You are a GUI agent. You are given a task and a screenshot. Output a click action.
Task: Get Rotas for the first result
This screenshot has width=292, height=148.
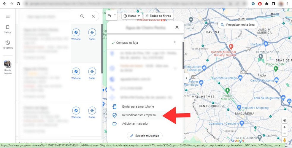[92, 35]
